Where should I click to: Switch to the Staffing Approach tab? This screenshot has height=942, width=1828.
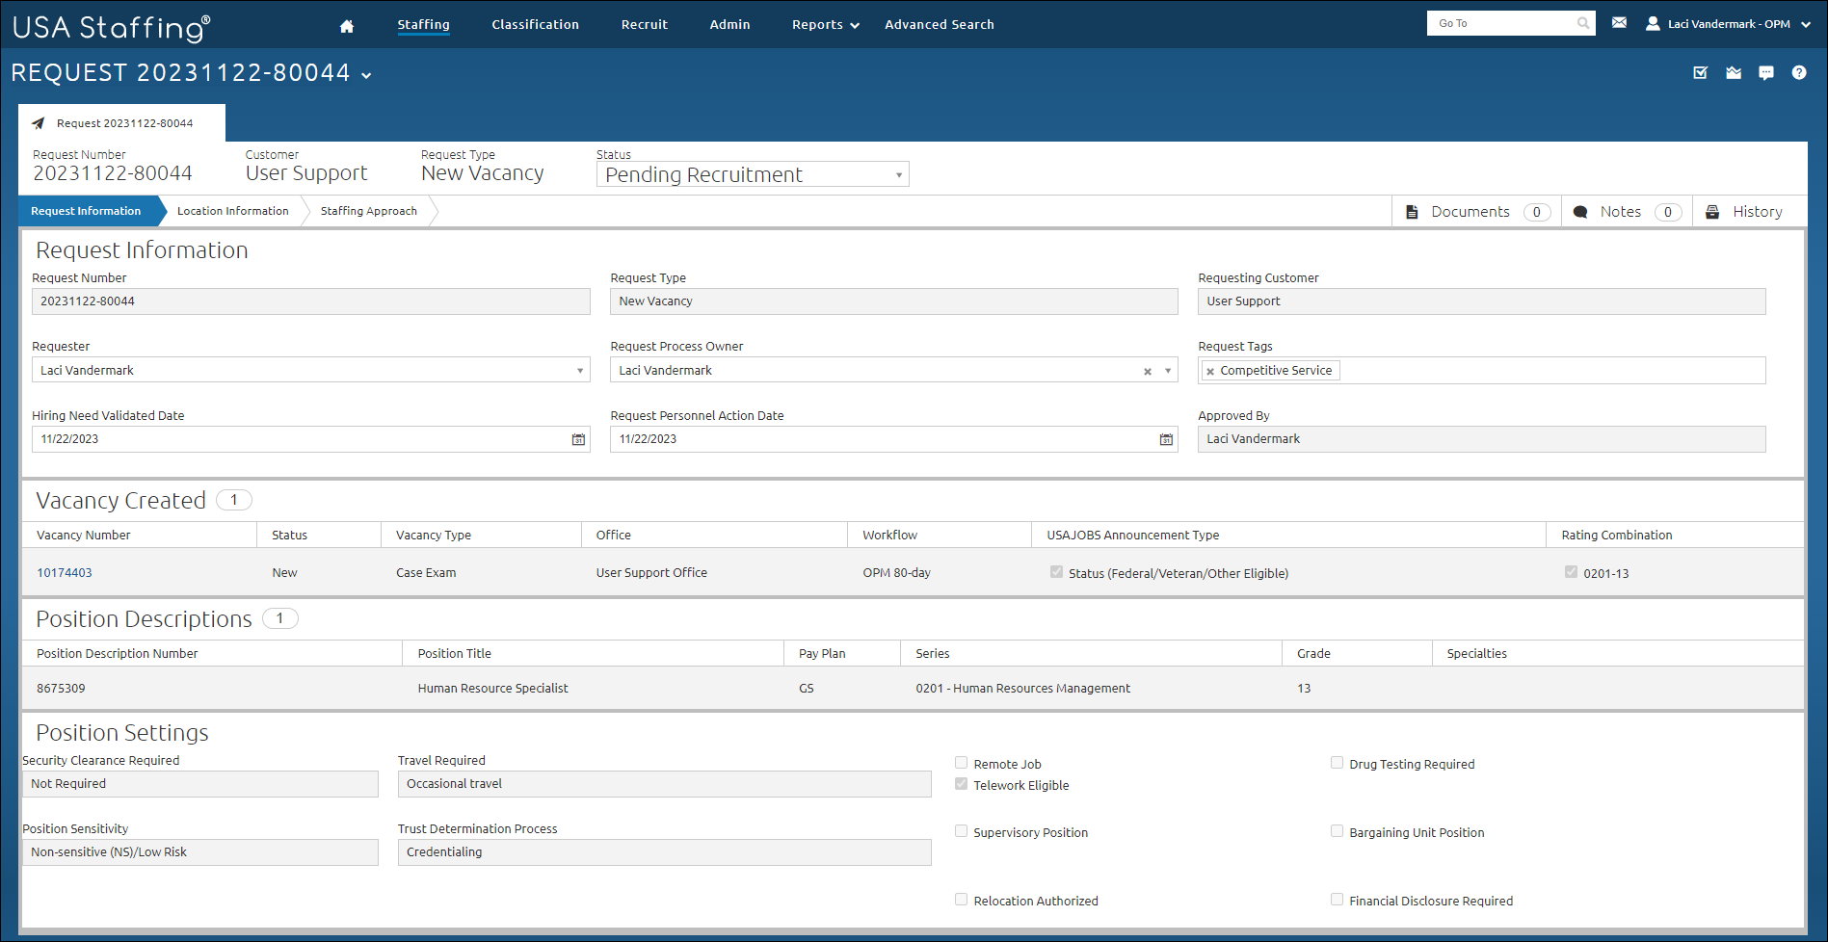(368, 211)
